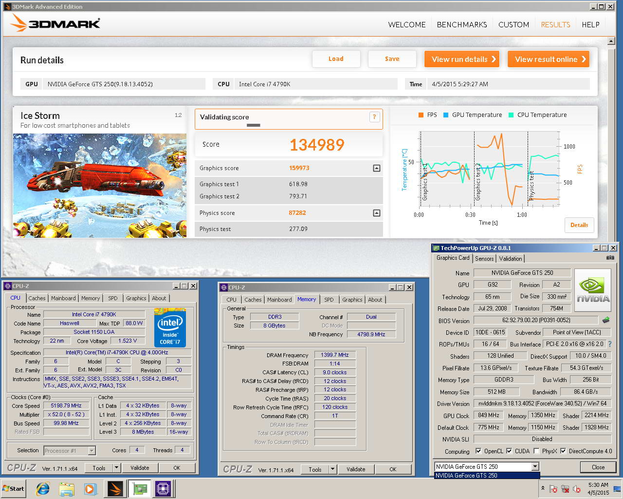The height and width of the screenshot is (499, 623).
Task: Toggle the CUDA checkbox in GPU-Z
Action: pos(509,451)
